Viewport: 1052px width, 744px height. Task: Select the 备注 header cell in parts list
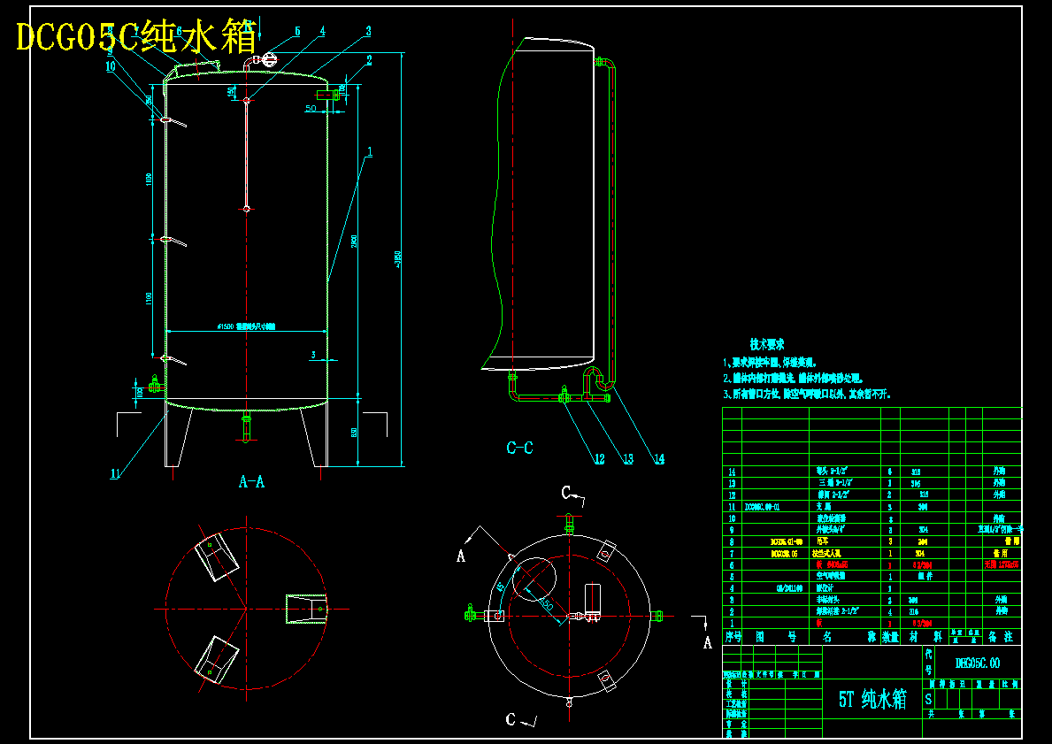click(x=1001, y=637)
